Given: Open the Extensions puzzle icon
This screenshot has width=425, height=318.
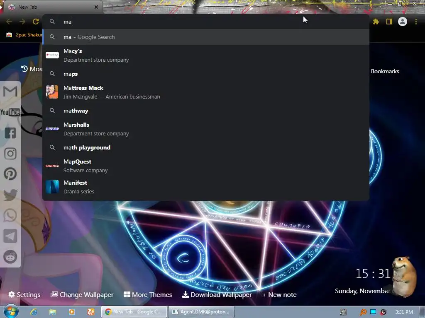Looking at the screenshot, I should coord(376,22).
